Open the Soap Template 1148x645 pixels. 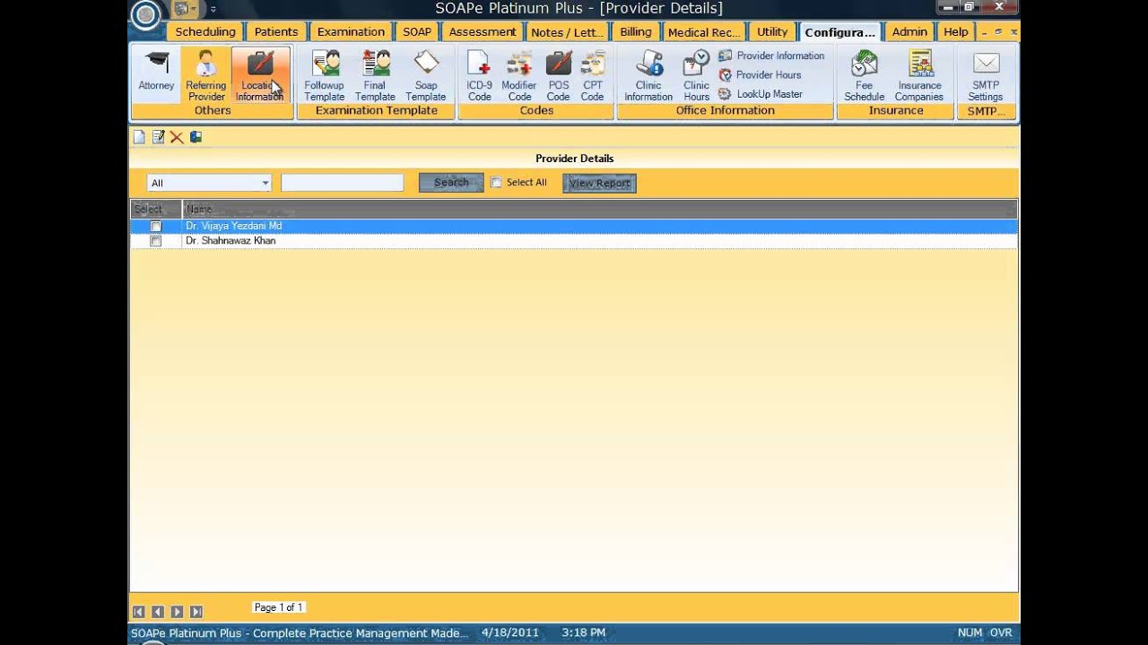coord(426,75)
